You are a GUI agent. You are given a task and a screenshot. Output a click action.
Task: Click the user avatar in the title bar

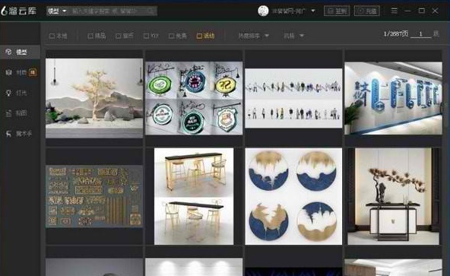point(263,11)
